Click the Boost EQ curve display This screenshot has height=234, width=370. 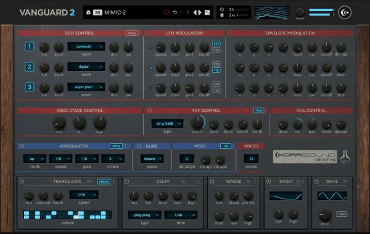tap(286, 196)
